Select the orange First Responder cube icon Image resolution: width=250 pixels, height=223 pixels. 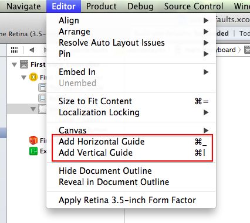pos(33,140)
